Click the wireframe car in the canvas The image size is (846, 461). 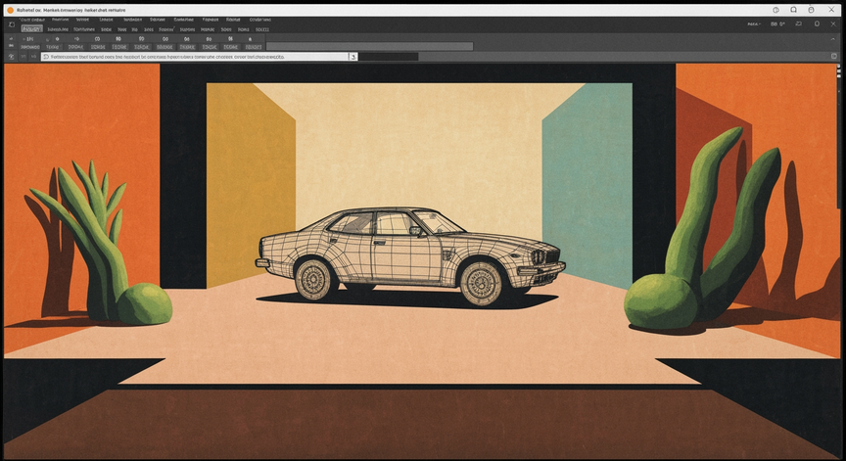coord(410,256)
